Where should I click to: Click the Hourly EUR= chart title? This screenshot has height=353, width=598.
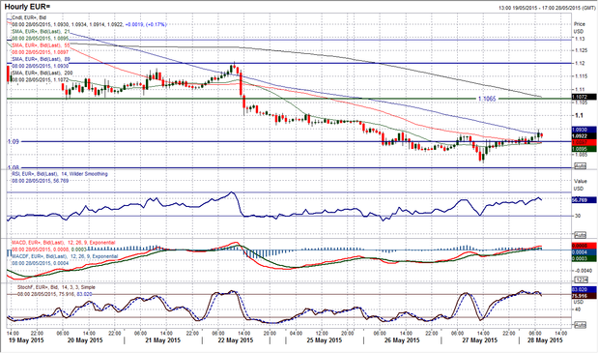pos(27,7)
